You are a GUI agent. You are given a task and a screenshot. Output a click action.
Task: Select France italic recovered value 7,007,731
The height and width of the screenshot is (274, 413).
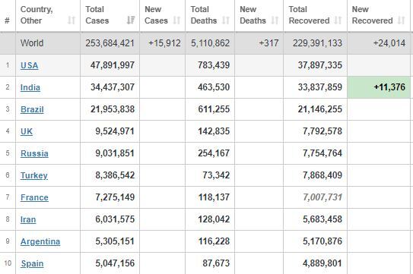[322, 198]
